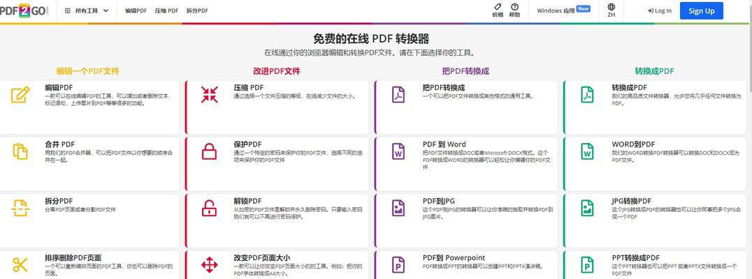Open the PPT转换成PDF card title
Image resolution: width=752 pixels, height=279 pixels.
click(635, 257)
